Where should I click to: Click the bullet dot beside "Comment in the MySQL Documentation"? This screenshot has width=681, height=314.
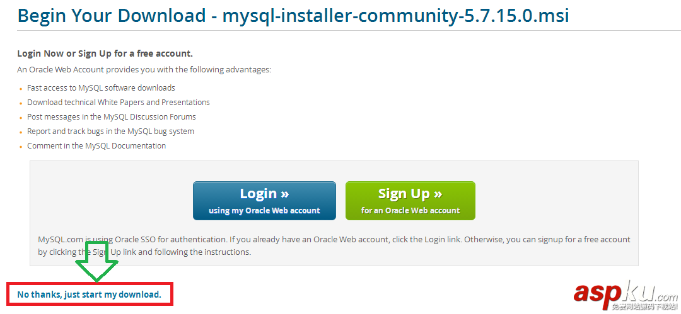21,147
